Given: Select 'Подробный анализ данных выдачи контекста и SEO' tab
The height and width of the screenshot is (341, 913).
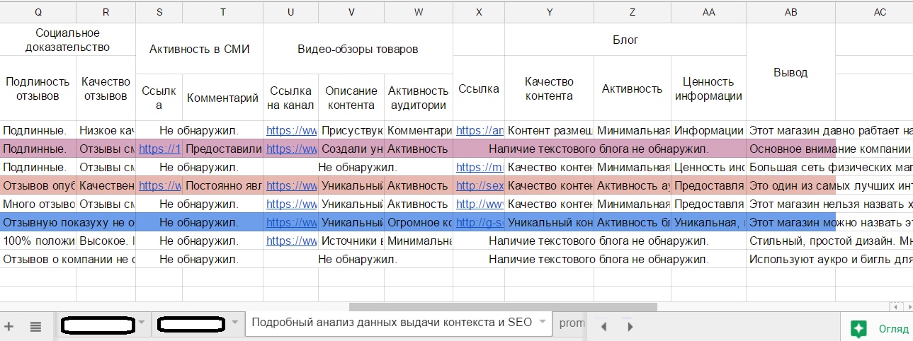Looking at the screenshot, I should click(392, 323).
